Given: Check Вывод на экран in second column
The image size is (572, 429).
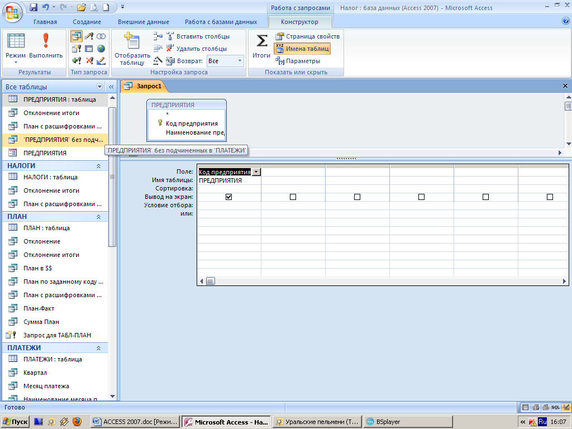Looking at the screenshot, I should coord(293,197).
